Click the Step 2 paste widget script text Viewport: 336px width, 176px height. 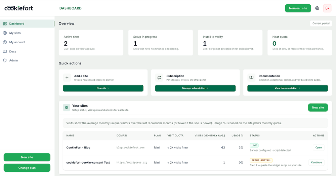pyautogui.click(x=276, y=165)
